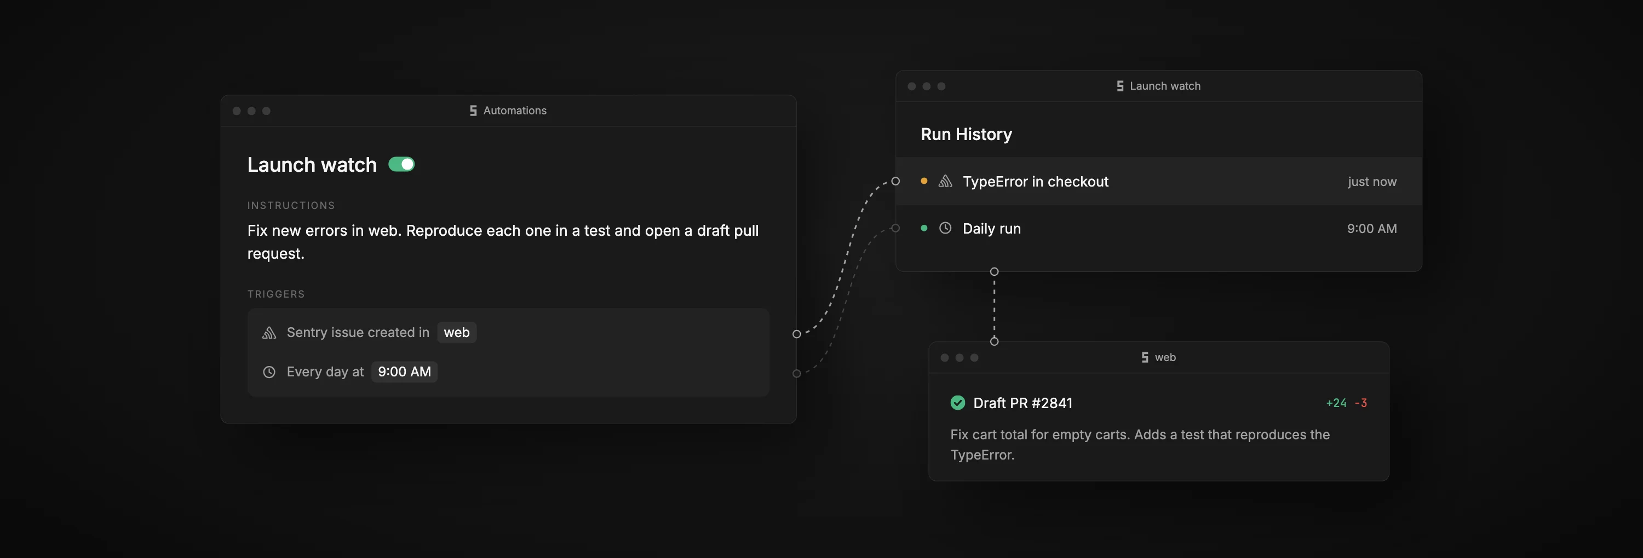The image size is (1643, 558).
Task: Click the connector node beside Sentry trigger
Action: point(797,334)
